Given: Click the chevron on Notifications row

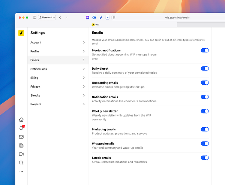Looking at the screenshot, I should pyautogui.click(x=84, y=69).
